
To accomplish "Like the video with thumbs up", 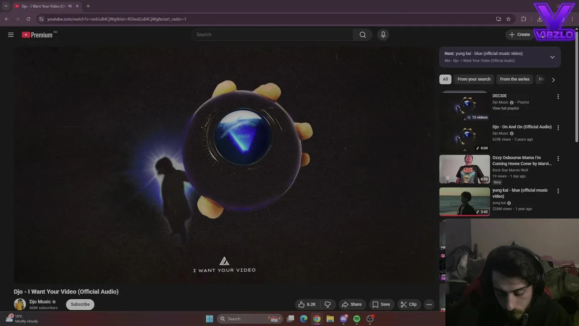I will tap(307, 304).
